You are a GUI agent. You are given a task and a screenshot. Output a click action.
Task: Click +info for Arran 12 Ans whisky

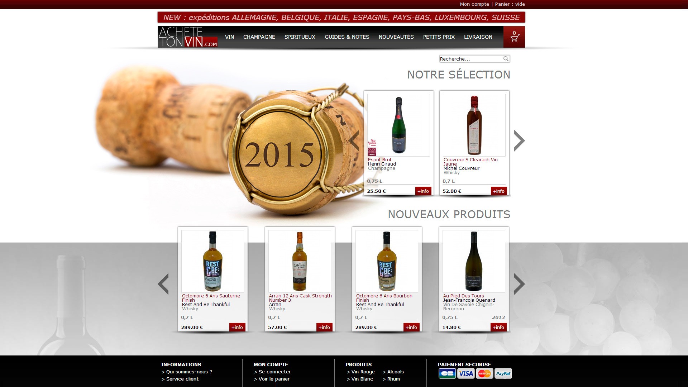(x=324, y=327)
